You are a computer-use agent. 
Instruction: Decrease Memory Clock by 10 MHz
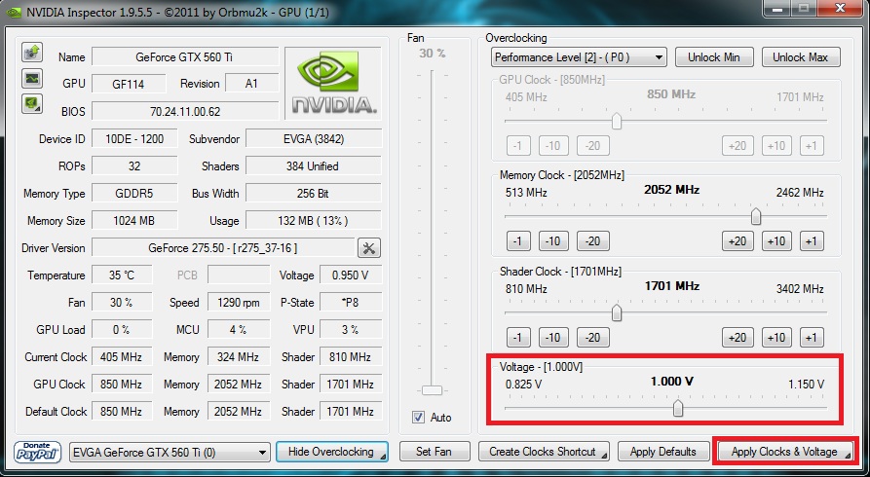click(552, 241)
